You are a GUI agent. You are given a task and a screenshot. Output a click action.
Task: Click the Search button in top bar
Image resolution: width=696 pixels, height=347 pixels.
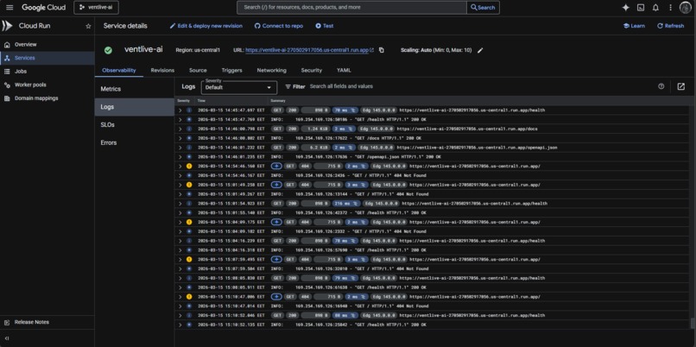(x=483, y=8)
